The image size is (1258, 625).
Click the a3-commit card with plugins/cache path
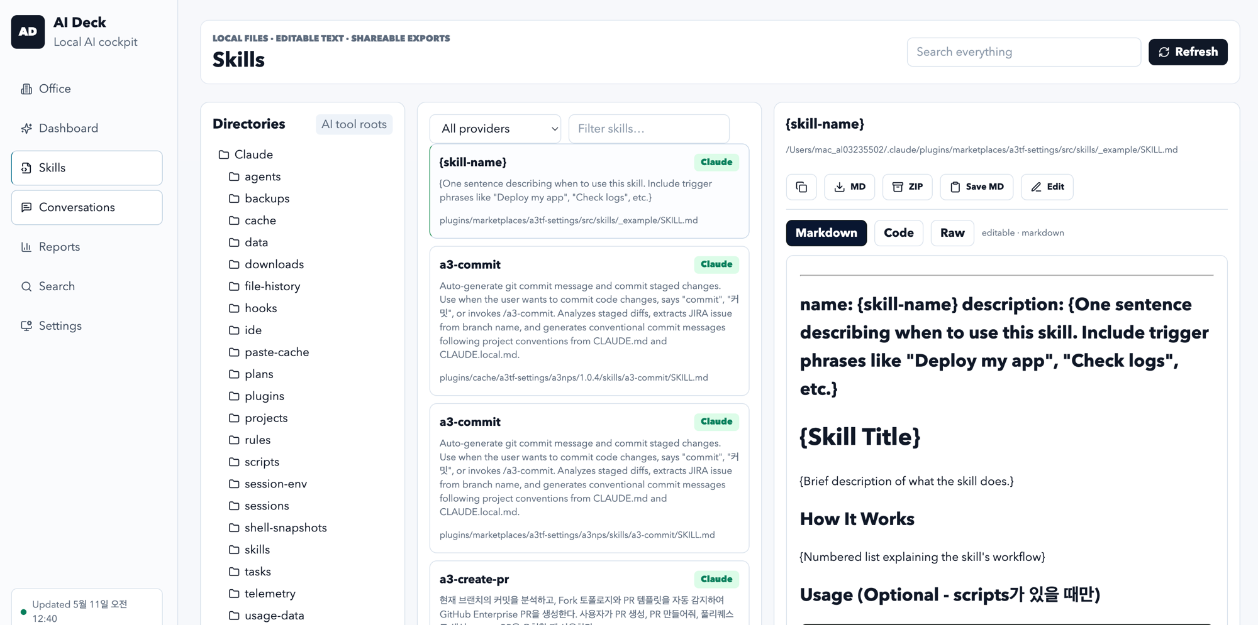click(x=589, y=321)
